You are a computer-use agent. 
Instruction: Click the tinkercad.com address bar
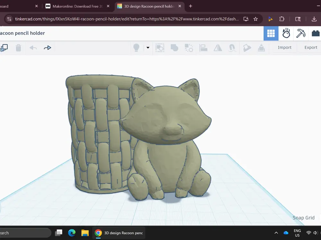tap(127, 19)
